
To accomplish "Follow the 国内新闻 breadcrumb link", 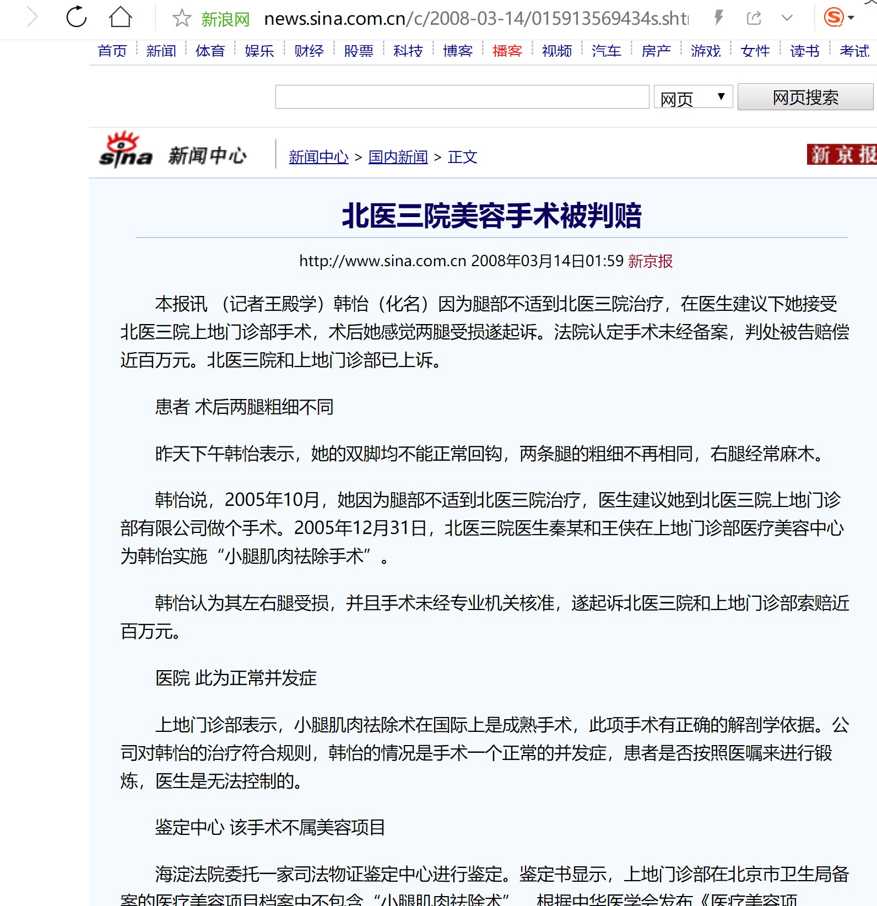I will pos(398,157).
